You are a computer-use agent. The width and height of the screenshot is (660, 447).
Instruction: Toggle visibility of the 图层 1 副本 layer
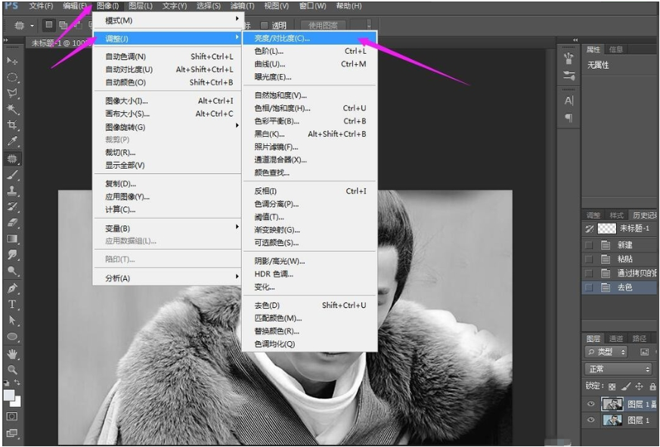590,403
